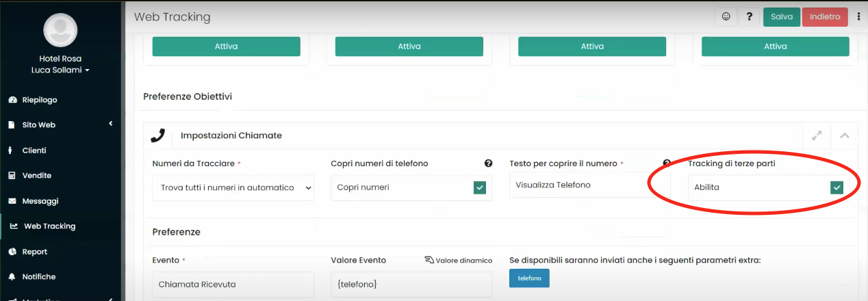
Task: Click the Valore dinamico icon
Action: 429,260
